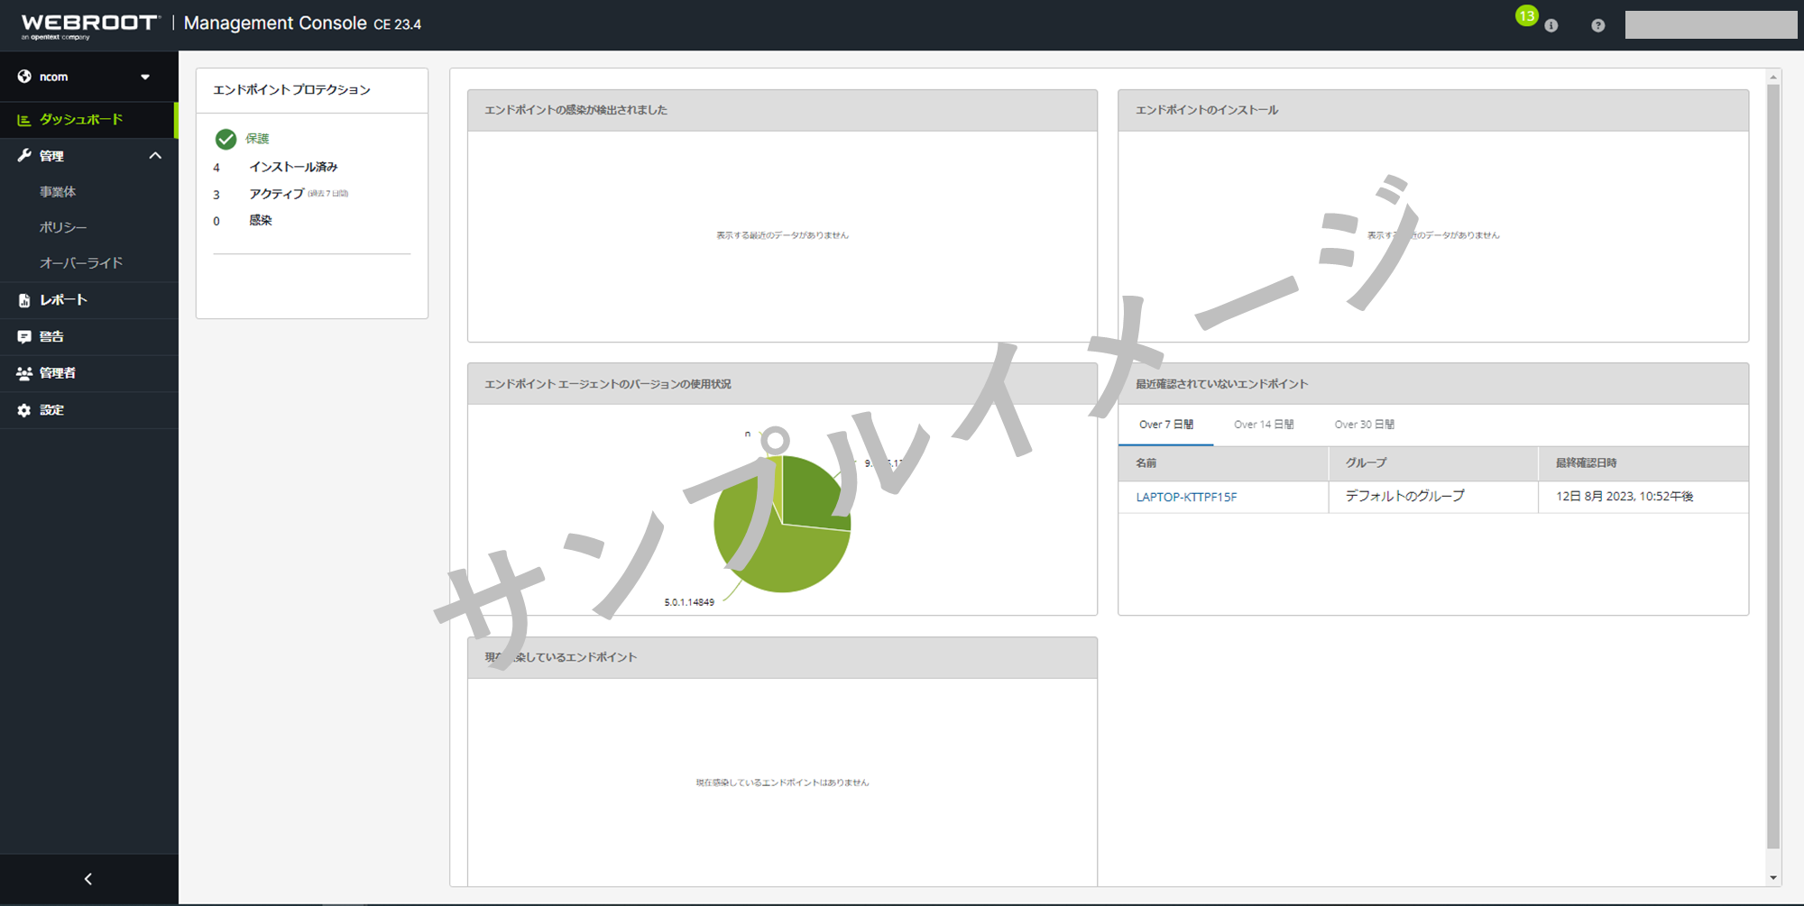
Task: Collapse the left sidebar with arrow
Action: tap(88, 879)
